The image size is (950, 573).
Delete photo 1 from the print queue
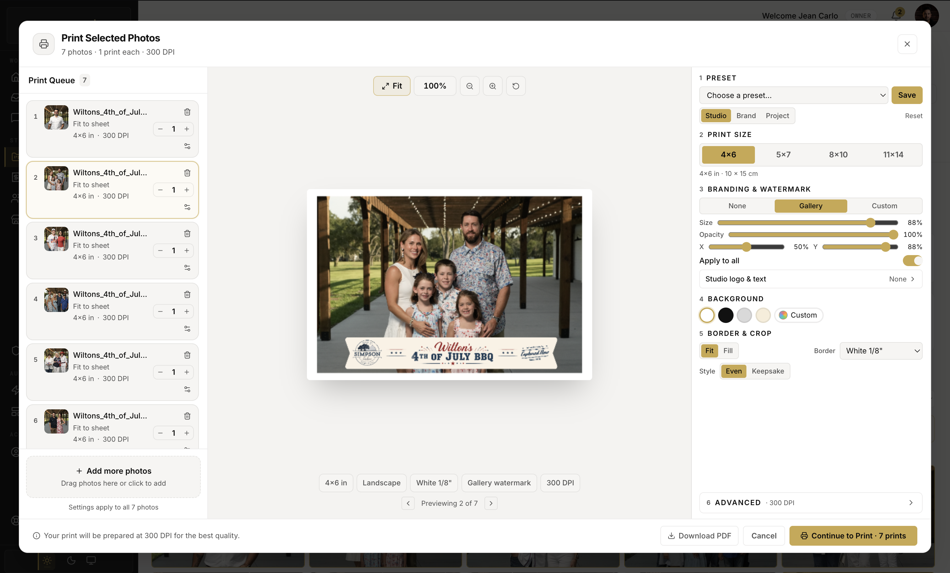pyautogui.click(x=187, y=112)
